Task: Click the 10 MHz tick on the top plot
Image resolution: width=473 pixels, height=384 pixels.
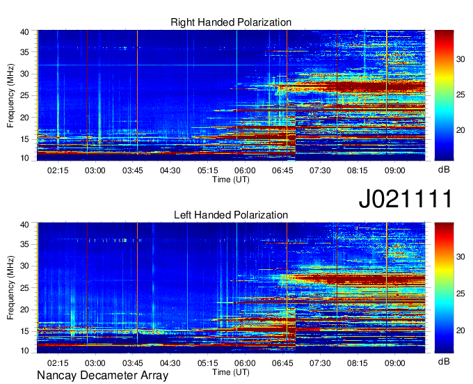Action: click(x=24, y=158)
